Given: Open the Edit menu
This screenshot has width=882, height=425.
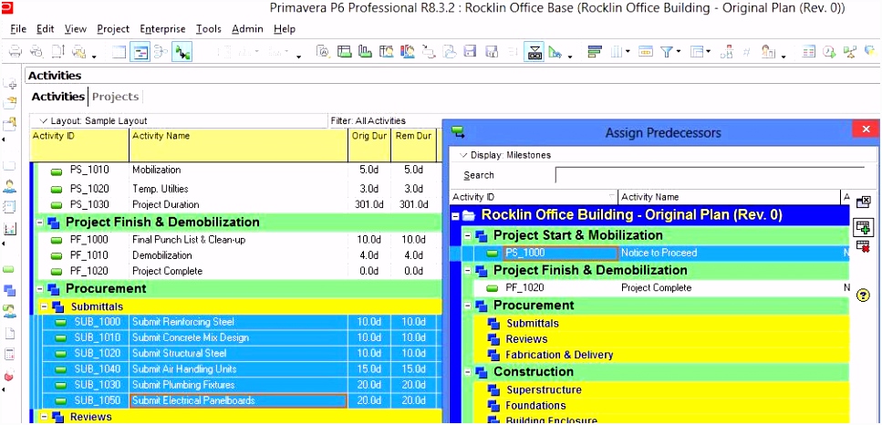Looking at the screenshot, I should [45, 28].
